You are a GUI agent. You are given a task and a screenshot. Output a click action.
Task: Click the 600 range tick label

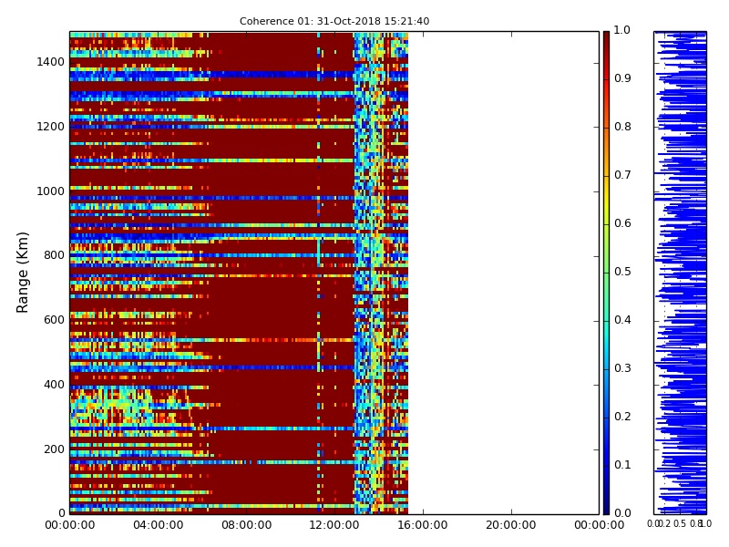55,320
